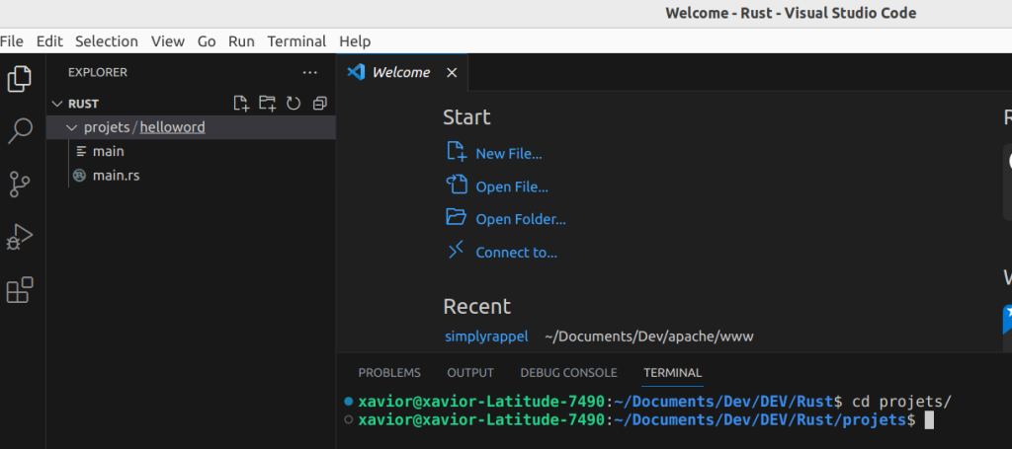Open the Run menu
Image resolution: width=1012 pixels, height=449 pixels.
[241, 41]
